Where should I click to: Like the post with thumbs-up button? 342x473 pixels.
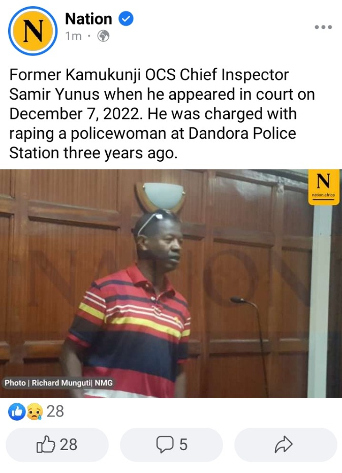click(57, 445)
